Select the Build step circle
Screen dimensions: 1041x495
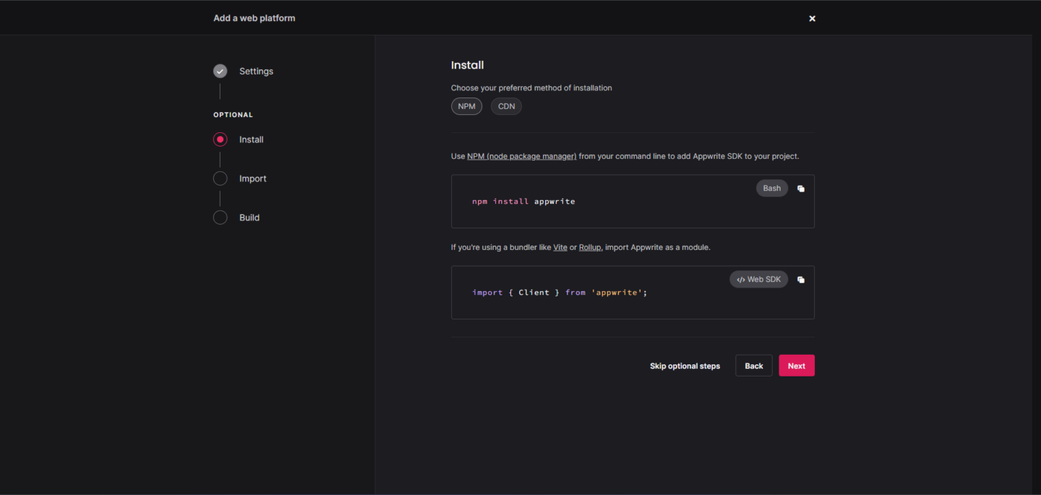click(220, 217)
